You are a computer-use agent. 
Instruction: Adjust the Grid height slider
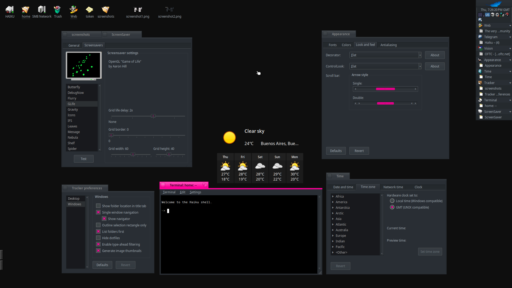click(169, 154)
